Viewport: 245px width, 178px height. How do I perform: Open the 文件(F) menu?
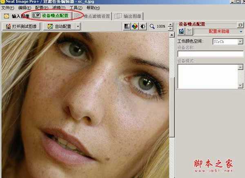[x=8, y=8]
